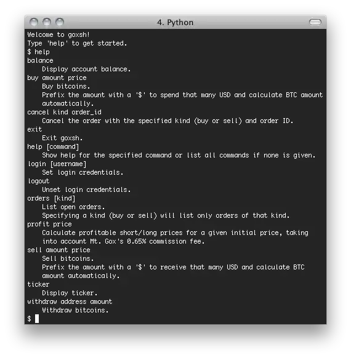Image resolution: width=351 pixels, height=358 pixels.
Task: Click 'profit price' command heading
Action: pyautogui.click(x=49, y=224)
